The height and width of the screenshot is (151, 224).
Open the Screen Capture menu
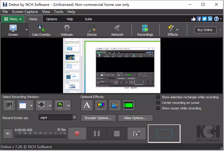coord(25,12)
